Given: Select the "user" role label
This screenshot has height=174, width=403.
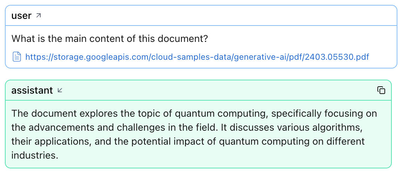Looking at the screenshot, I should (21, 16).
